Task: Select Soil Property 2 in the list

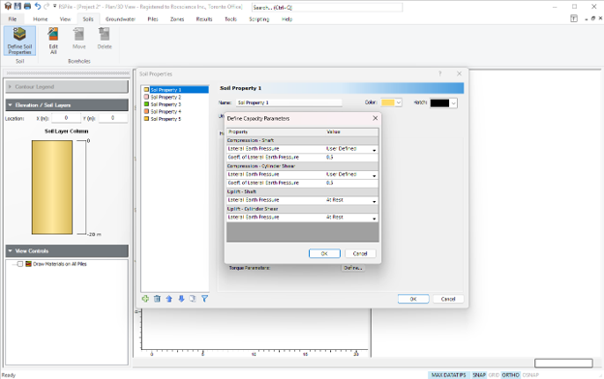Action: (x=166, y=97)
